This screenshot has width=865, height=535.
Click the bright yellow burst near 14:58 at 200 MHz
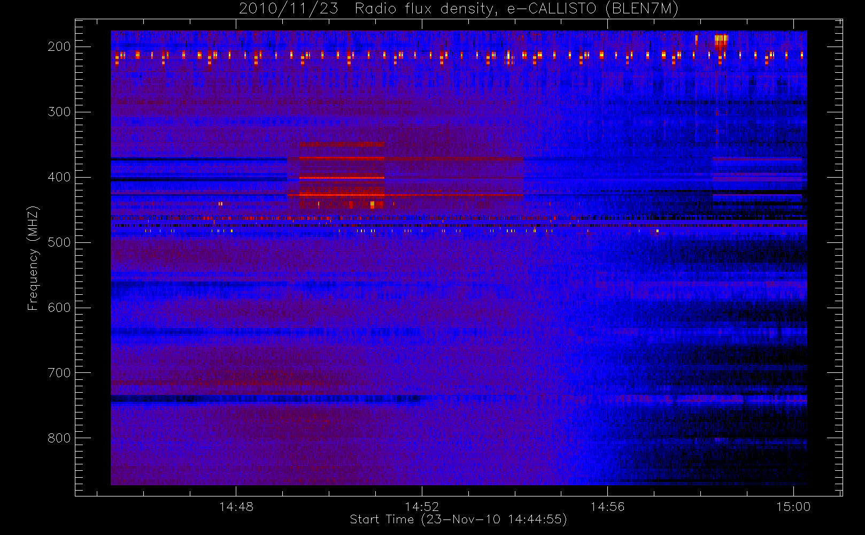point(721,42)
